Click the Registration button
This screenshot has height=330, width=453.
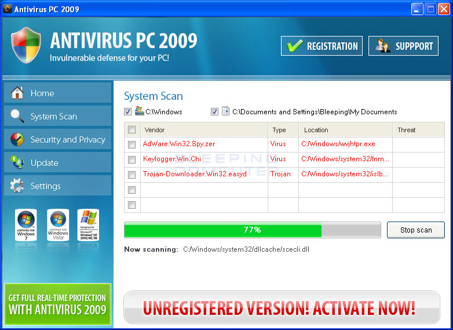[322, 46]
